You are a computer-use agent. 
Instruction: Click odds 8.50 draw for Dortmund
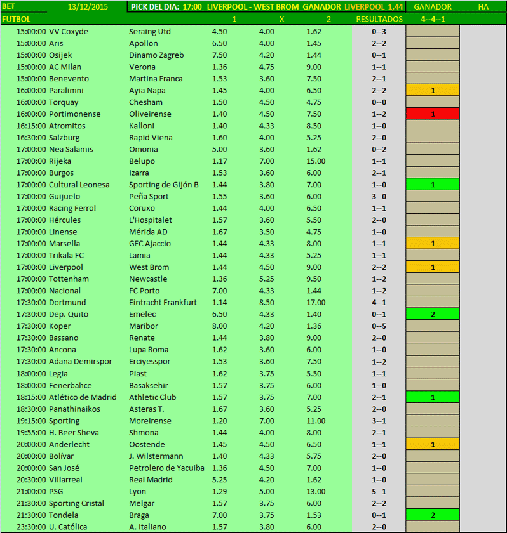click(266, 303)
